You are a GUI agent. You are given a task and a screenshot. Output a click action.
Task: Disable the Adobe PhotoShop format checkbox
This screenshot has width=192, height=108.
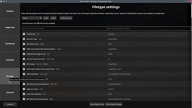(24, 74)
